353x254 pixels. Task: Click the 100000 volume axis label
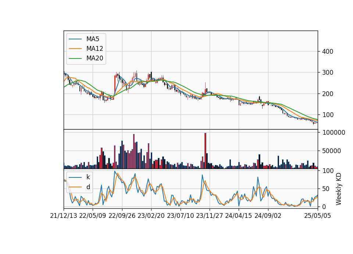click(334, 133)
